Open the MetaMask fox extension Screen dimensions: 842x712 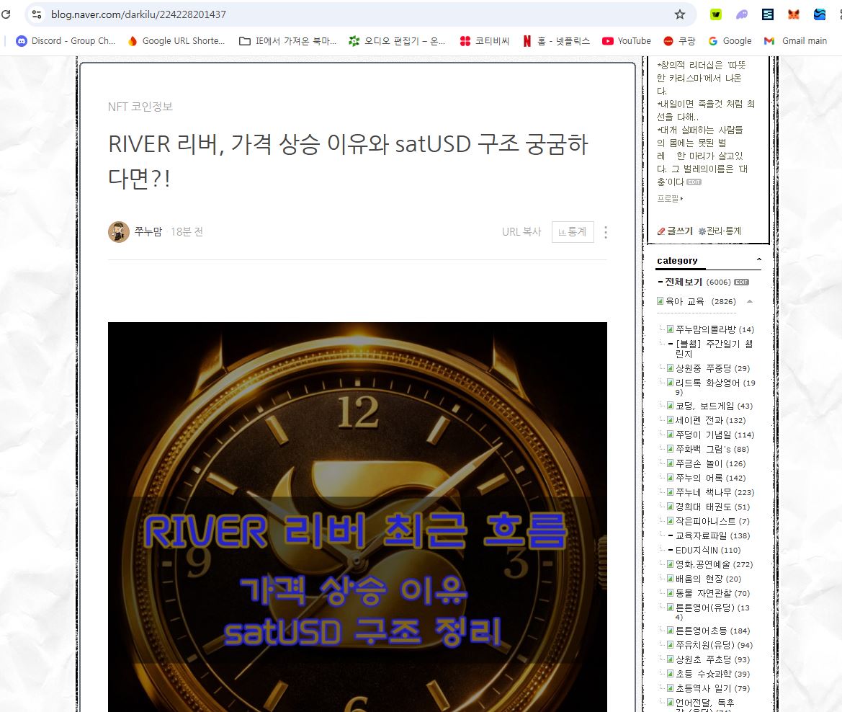click(x=794, y=14)
